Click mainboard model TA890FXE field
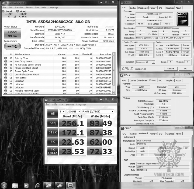The width and height of the screenshot is (194, 189). [x=163, y=144]
